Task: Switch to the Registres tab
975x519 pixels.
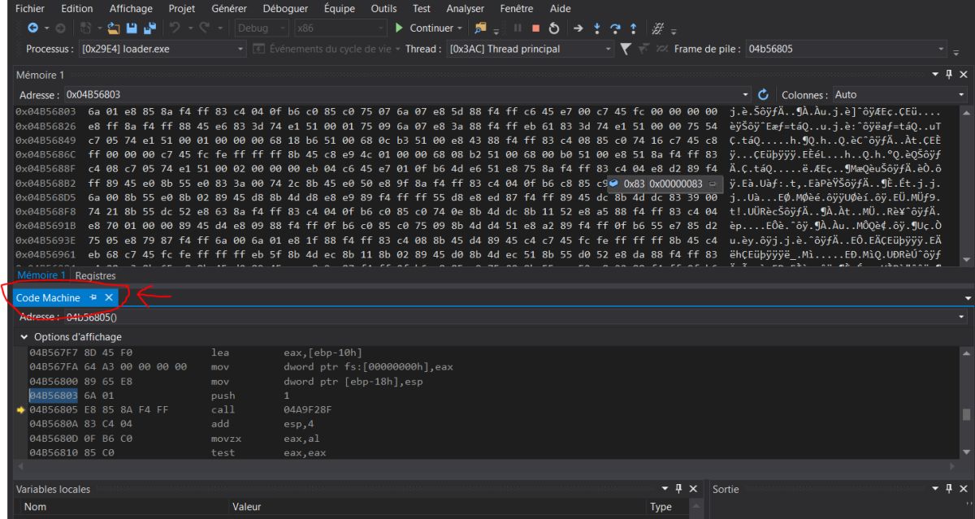Action: point(95,275)
